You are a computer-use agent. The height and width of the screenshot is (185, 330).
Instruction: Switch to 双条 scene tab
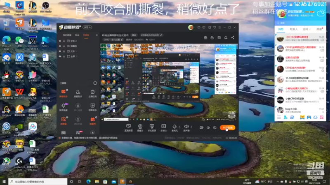[x=77, y=35]
